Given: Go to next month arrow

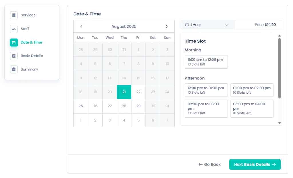Looking at the screenshot, I should click(167, 26).
